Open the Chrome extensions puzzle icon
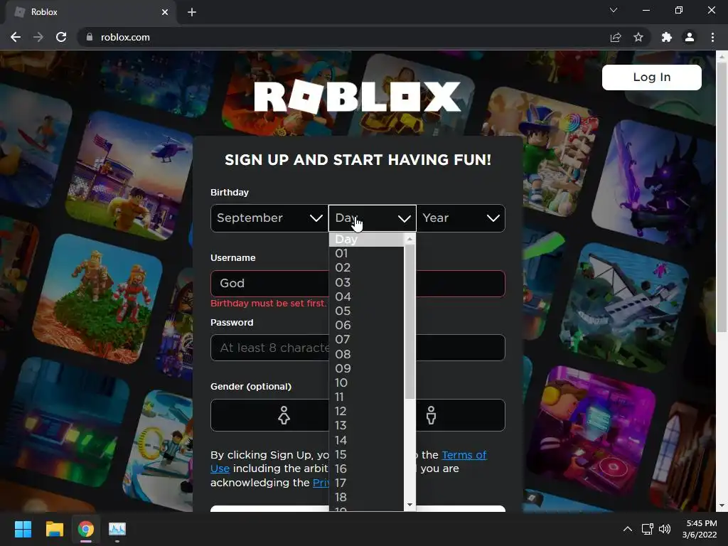 click(666, 37)
